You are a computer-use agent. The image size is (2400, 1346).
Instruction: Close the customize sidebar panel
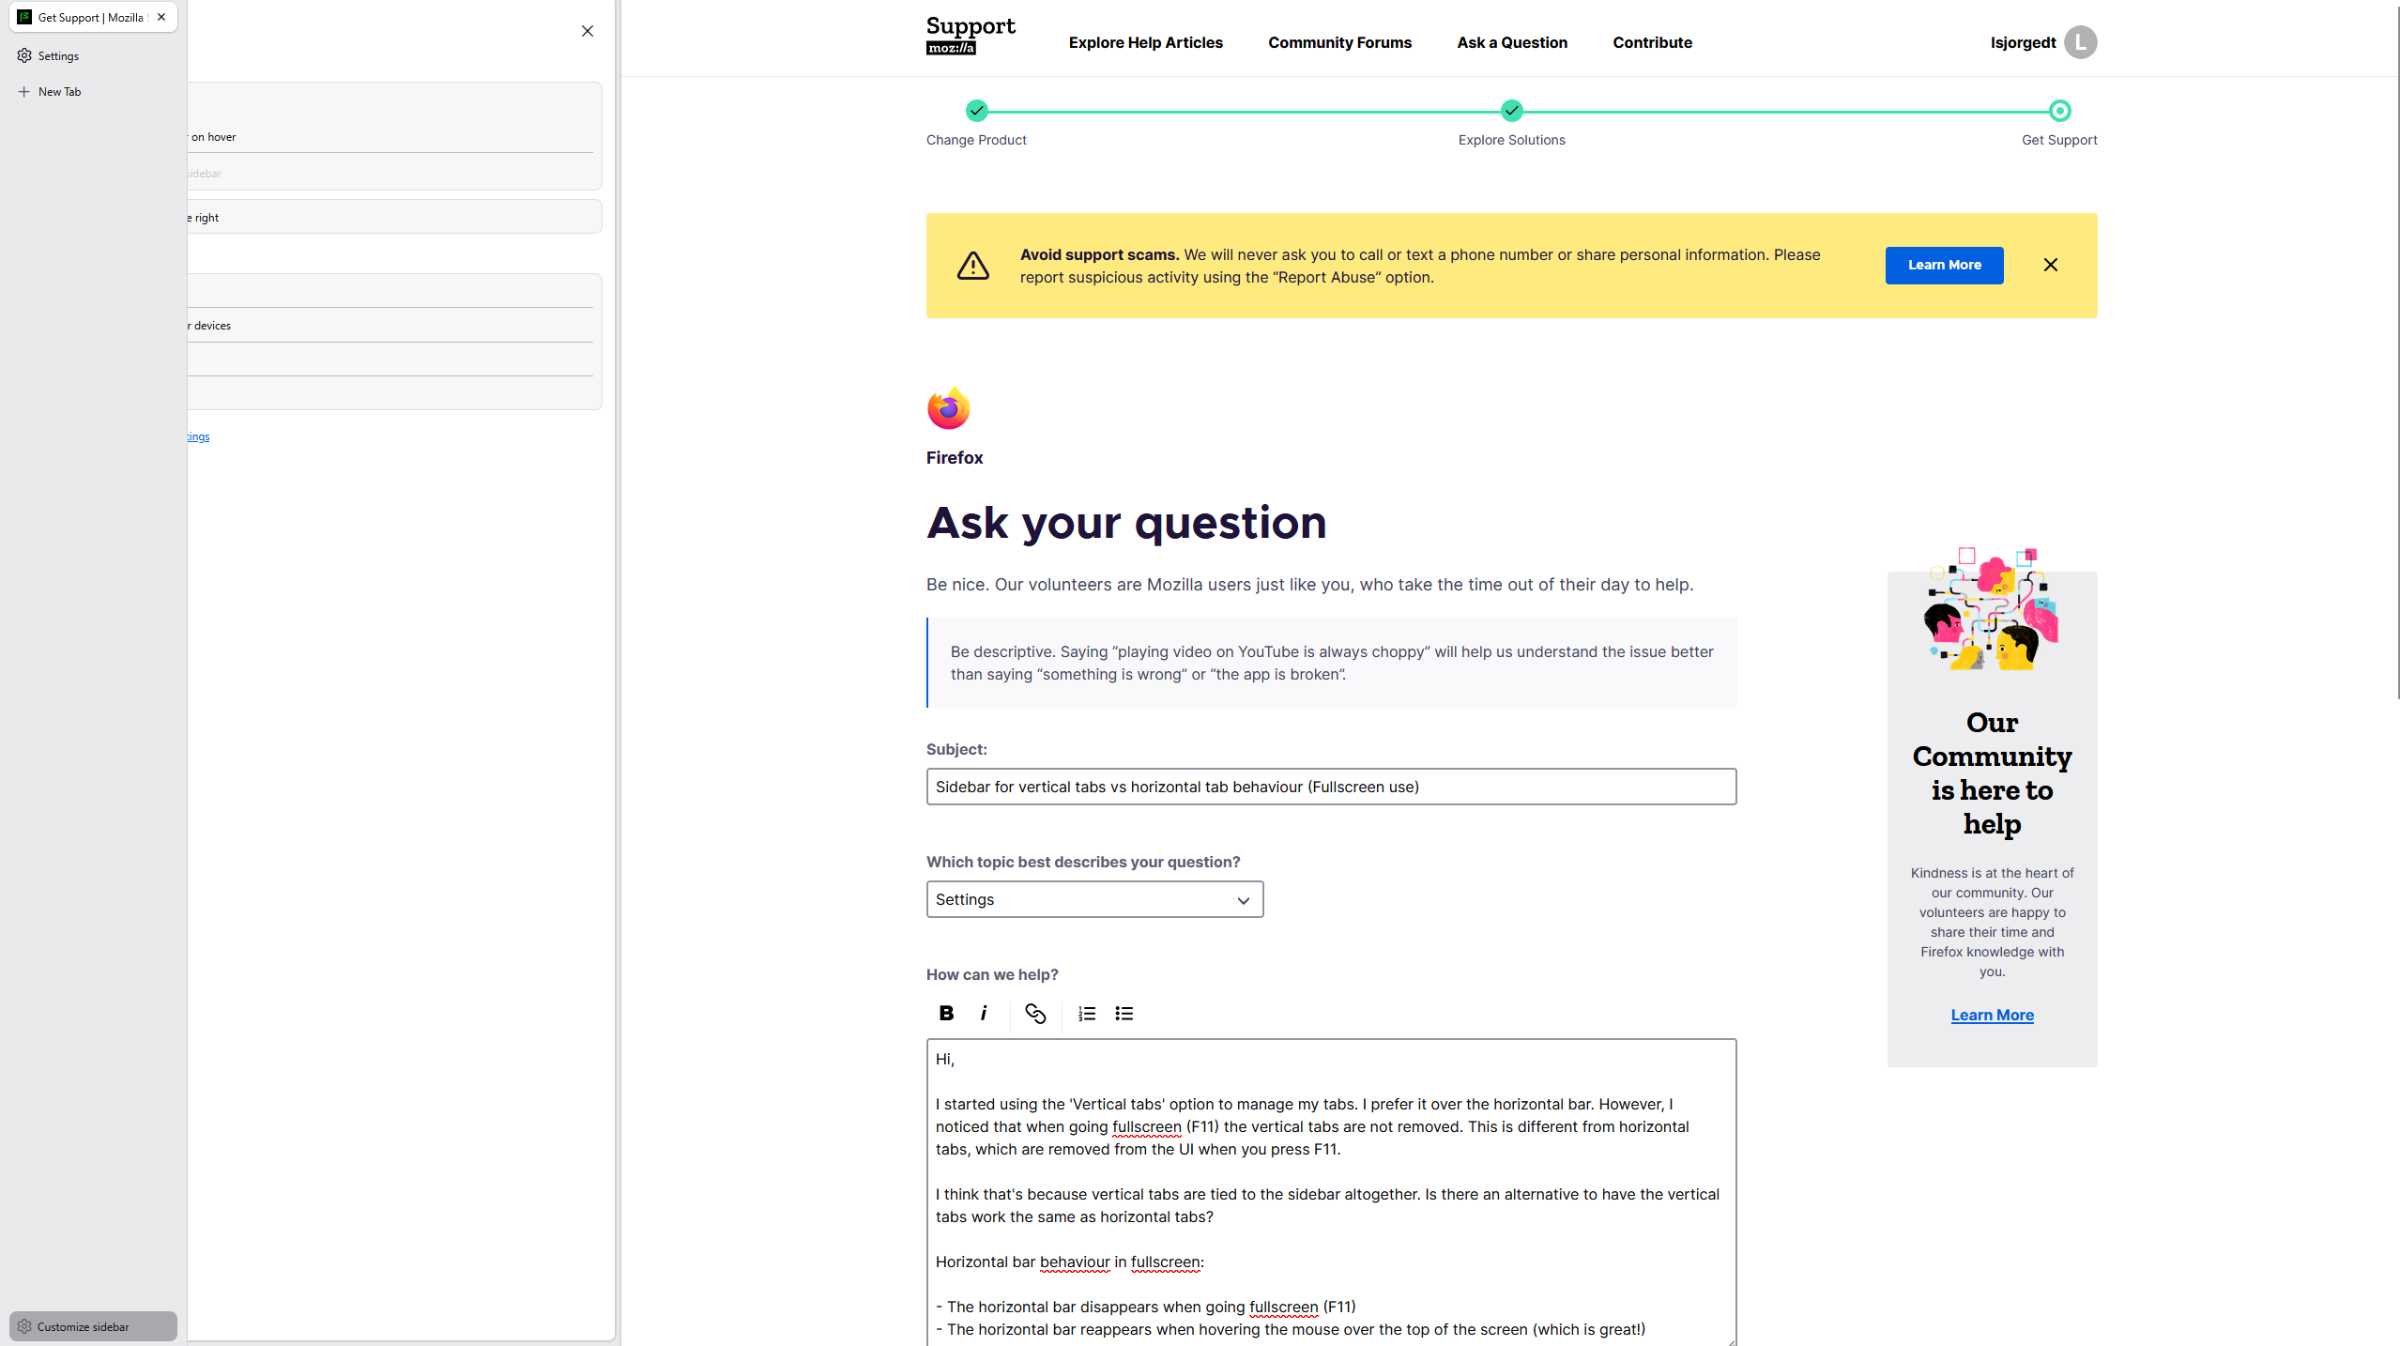[x=588, y=31]
